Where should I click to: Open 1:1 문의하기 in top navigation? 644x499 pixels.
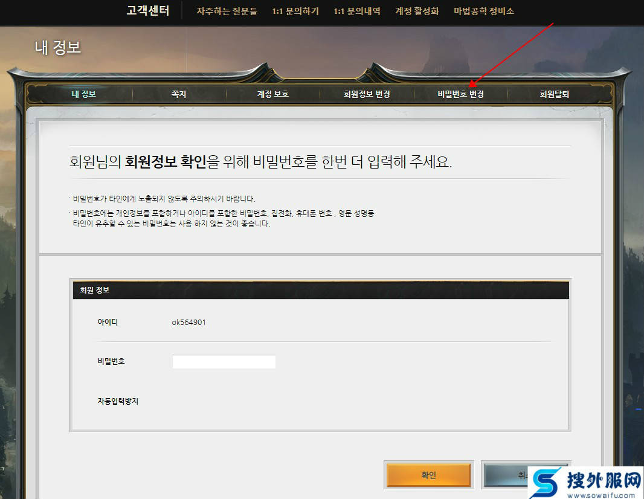(x=295, y=11)
